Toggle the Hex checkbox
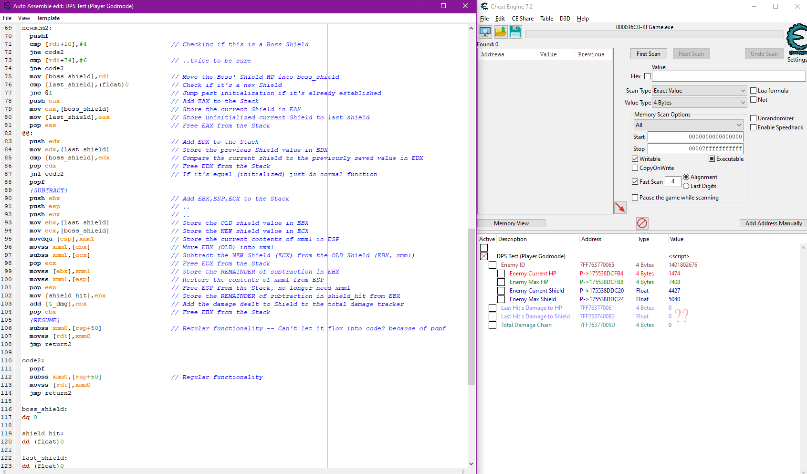The width and height of the screenshot is (807, 474). click(647, 76)
